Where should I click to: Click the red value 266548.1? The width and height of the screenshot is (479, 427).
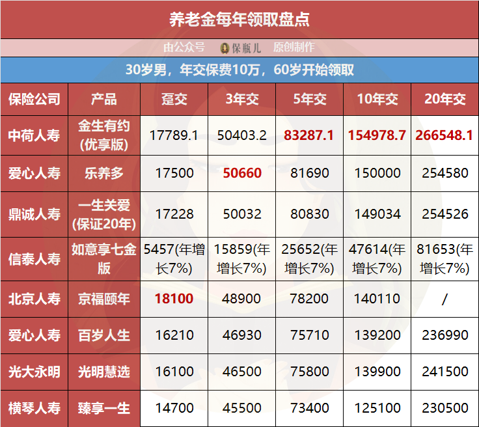[x=444, y=135]
